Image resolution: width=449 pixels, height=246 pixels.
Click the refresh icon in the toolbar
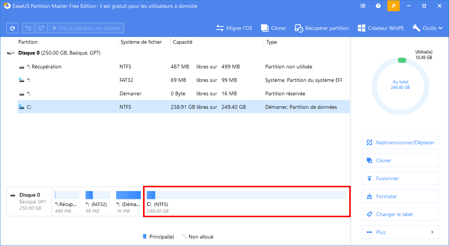click(x=12, y=28)
